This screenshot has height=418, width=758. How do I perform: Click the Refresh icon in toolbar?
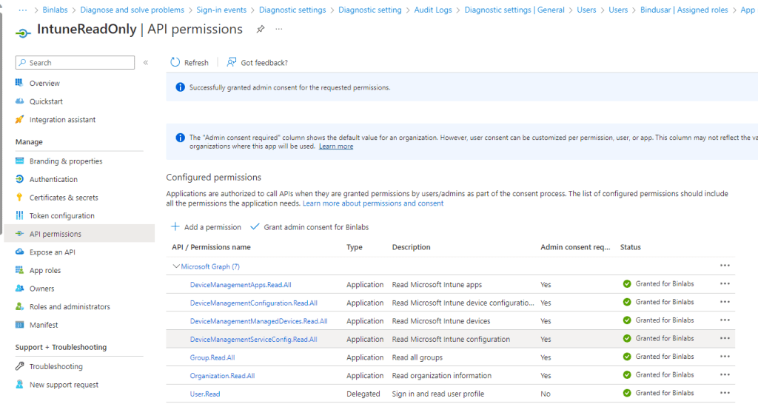175,63
